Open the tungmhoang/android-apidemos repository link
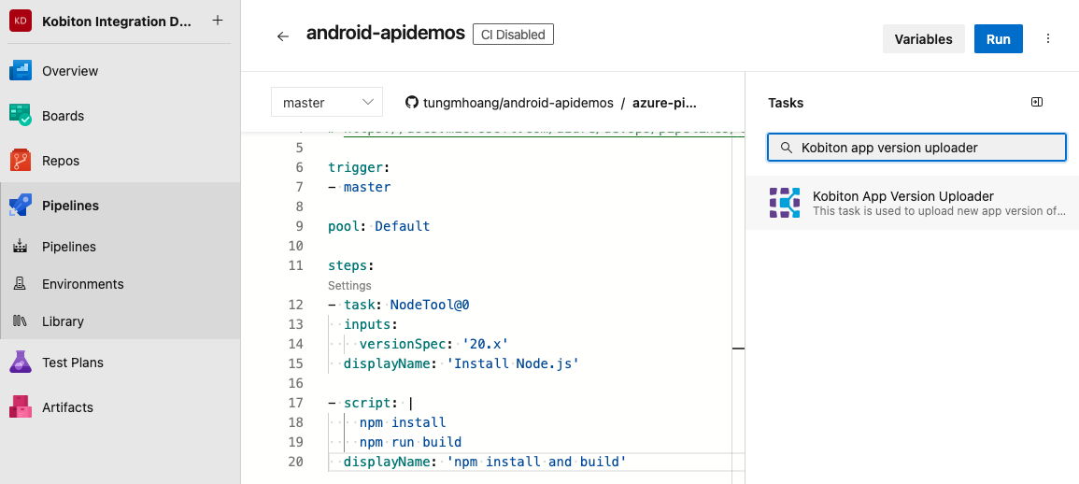1079x484 pixels. click(x=517, y=103)
